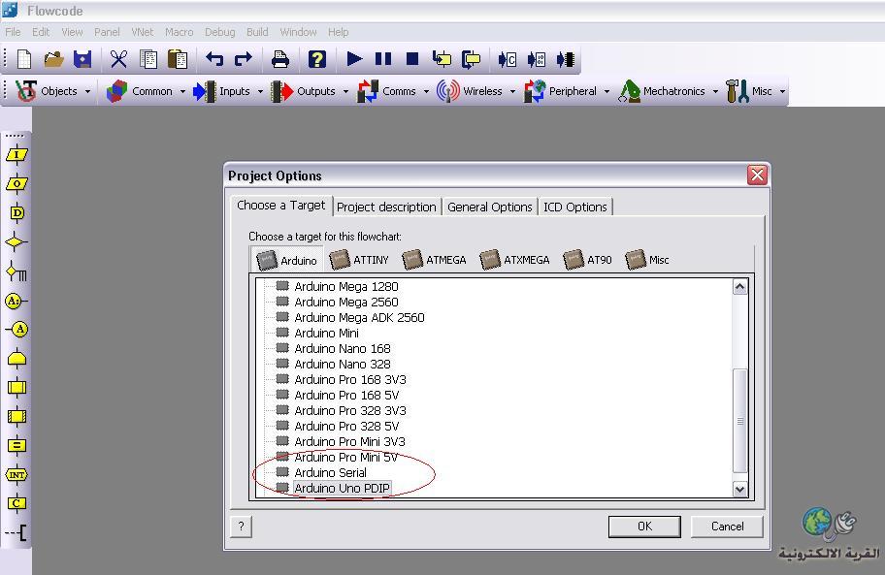Save the project with the floppy icon
This screenshot has height=575, width=885.
click(82, 58)
